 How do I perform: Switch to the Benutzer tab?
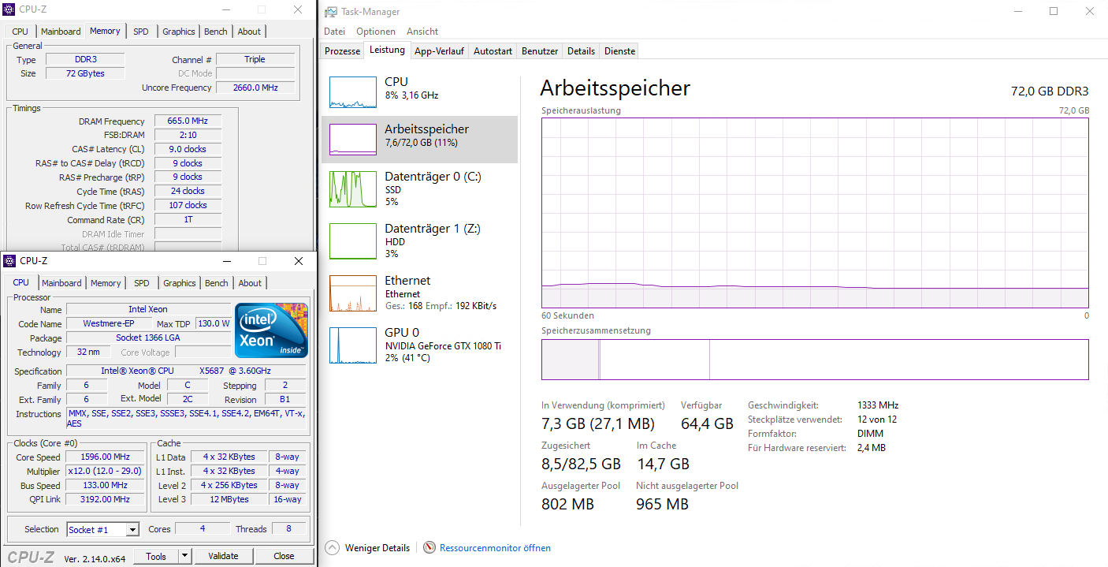tap(540, 51)
